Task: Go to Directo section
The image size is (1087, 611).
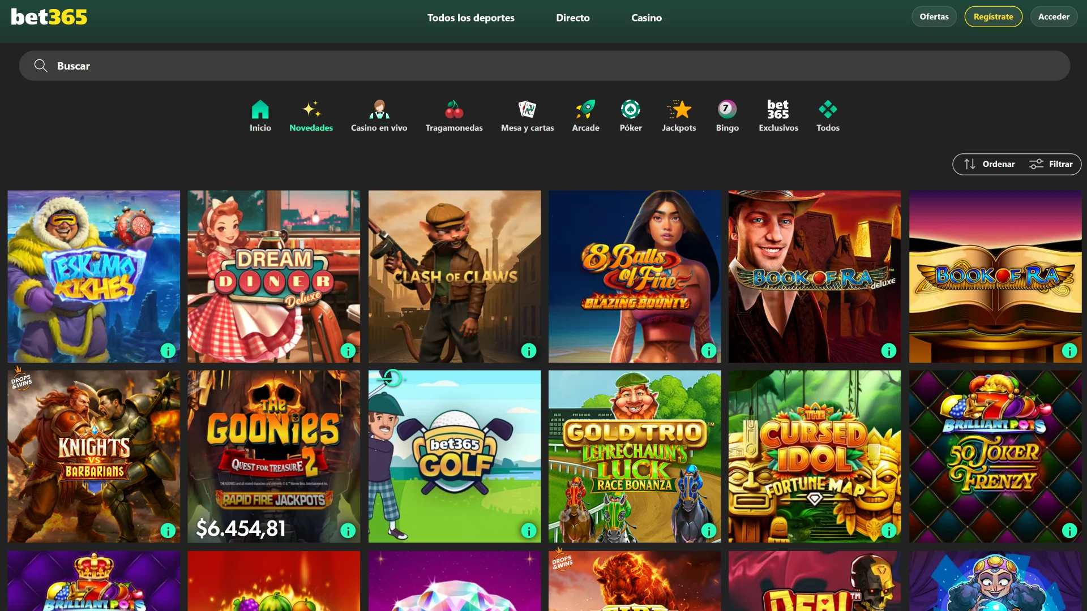Action: [x=573, y=18]
